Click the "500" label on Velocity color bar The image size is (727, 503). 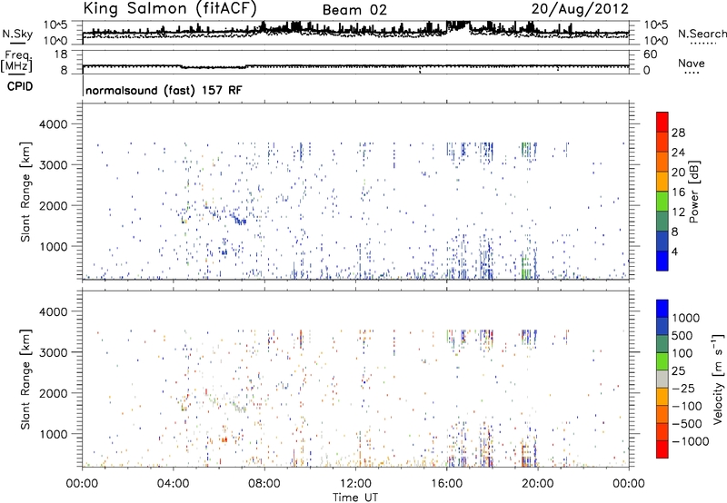pyautogui.click(x=684, y=335)
